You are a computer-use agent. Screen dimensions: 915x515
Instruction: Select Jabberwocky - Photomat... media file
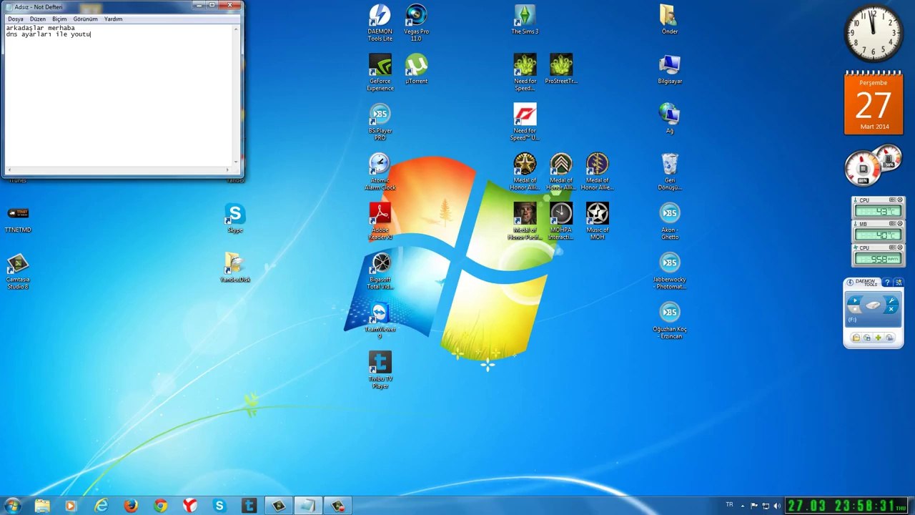(670, 271)
